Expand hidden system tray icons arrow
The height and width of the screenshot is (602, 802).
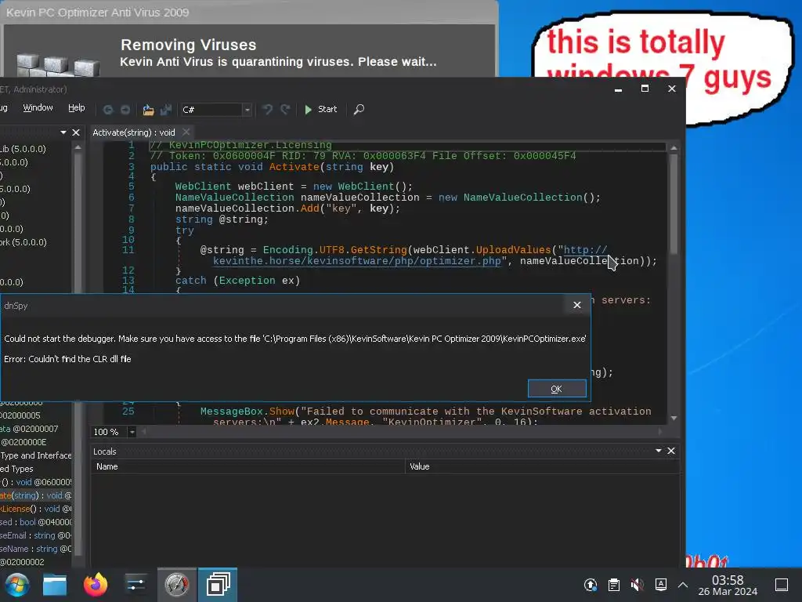(x=683, y=585)
